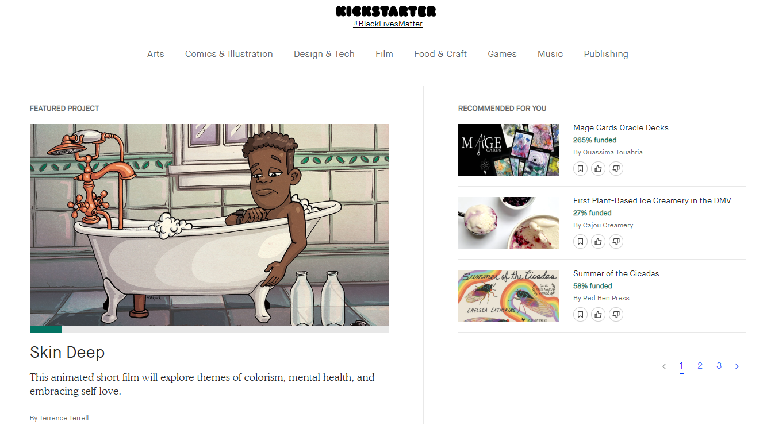Viewport: 771px width, 433px height.
Task: Thumbs up Summer of the Cicadas
Action: (598, 315)
